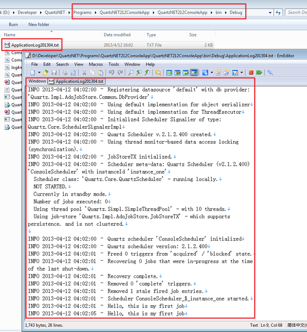Click Properties for Current Configuration icon
Screen dimensions: 307x332
[x=218, y=73]
